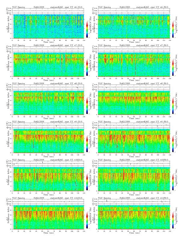184x238 pixels.
Task: Click the PSD color bar beside the 8:20:0 plot
Action: pos(87,105)
